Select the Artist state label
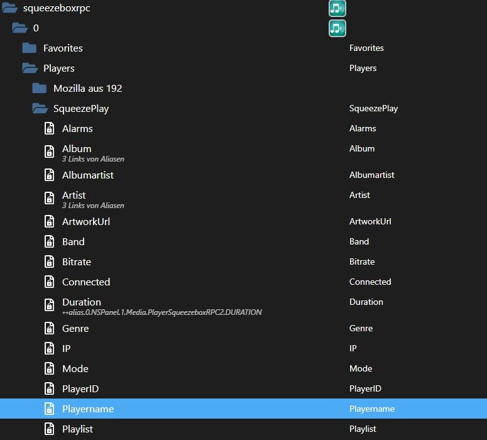Viewport: 487px width, 440px height. click(x=74, y=195)
